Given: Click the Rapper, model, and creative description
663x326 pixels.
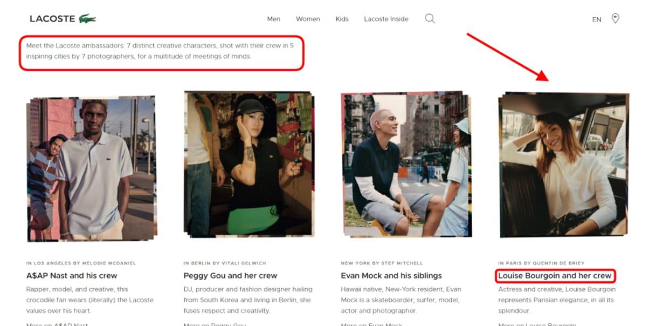Looking at the screenshot, I should [89, 300].
